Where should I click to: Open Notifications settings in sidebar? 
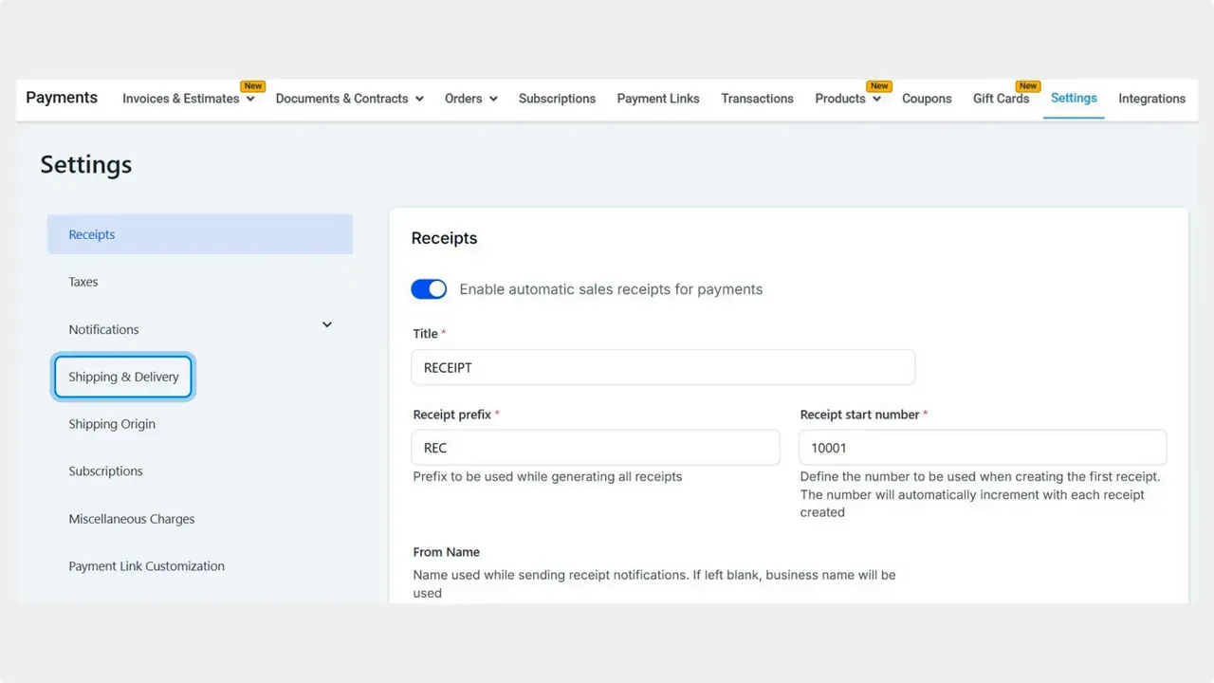[103, 329]
